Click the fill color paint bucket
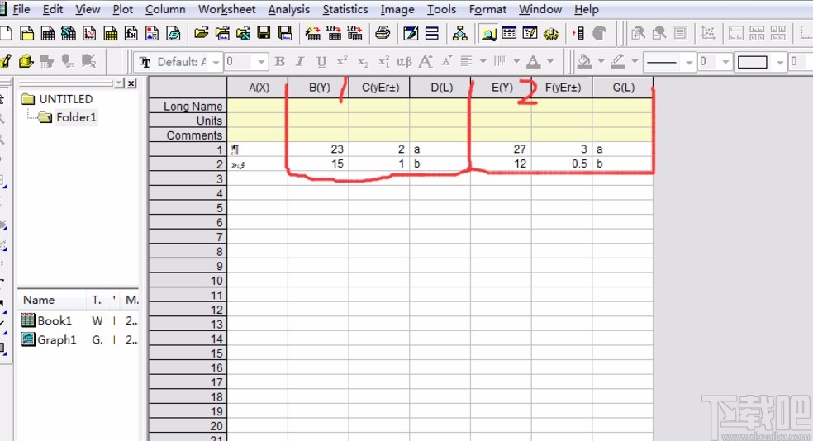 585,62
